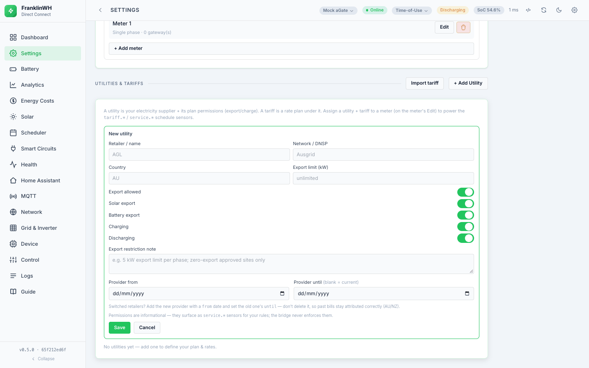Click the + Add meter button
Screen dimensions: 589x368
[x=291, y=49]
